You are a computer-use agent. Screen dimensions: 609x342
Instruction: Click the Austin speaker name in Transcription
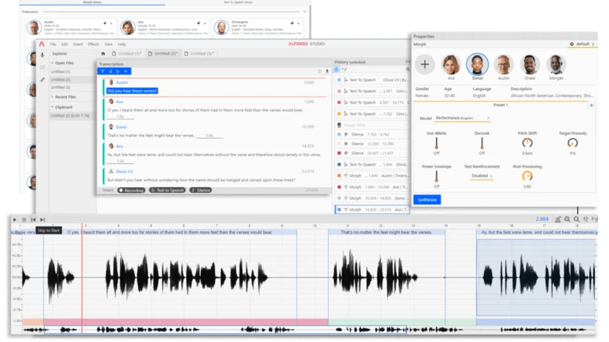coord(122,83)
